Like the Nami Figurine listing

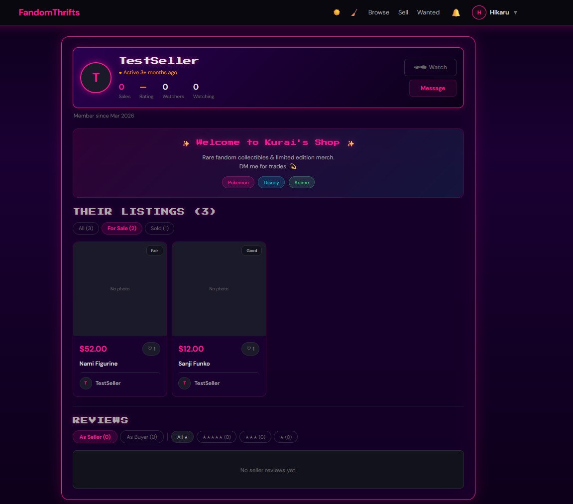(151, 349)
